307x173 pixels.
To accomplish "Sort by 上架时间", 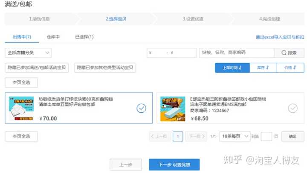I will [x=232, y=67].
